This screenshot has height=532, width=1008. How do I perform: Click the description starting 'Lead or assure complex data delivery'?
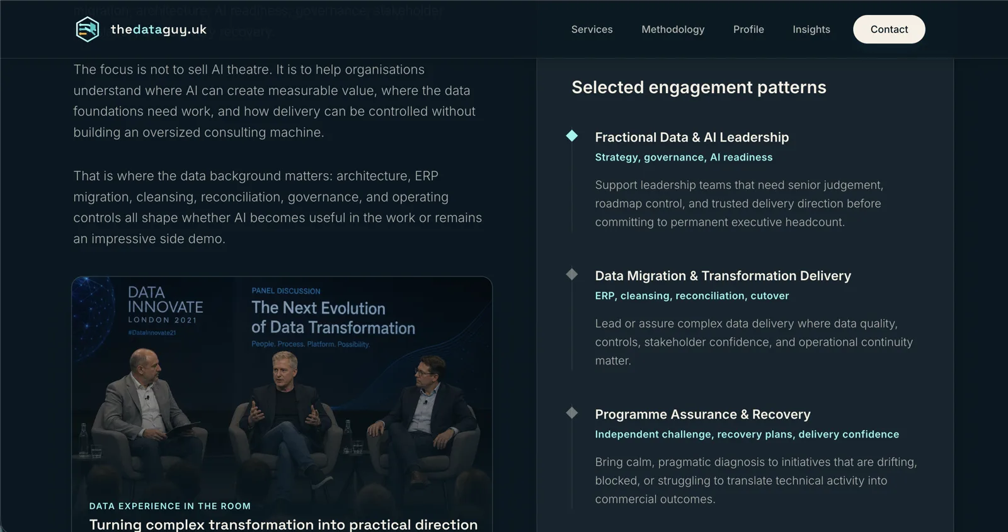coord(753,342)
